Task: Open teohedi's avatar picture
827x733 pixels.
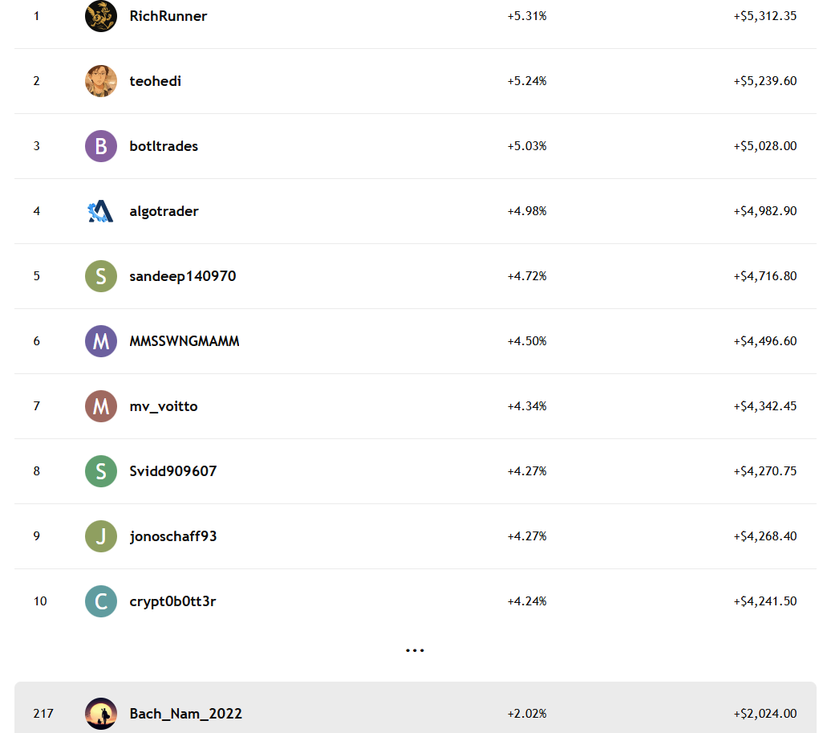Action: [x=101, y=81]
